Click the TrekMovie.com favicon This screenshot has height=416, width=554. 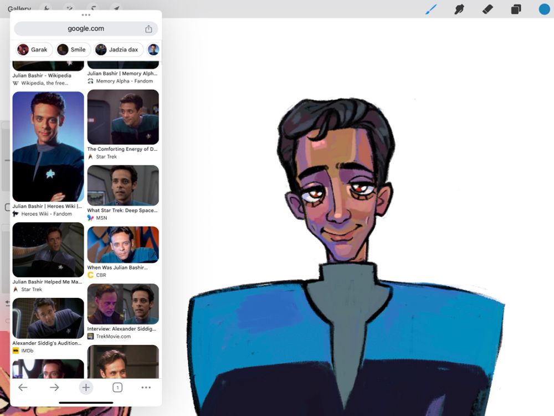(90, 337)
